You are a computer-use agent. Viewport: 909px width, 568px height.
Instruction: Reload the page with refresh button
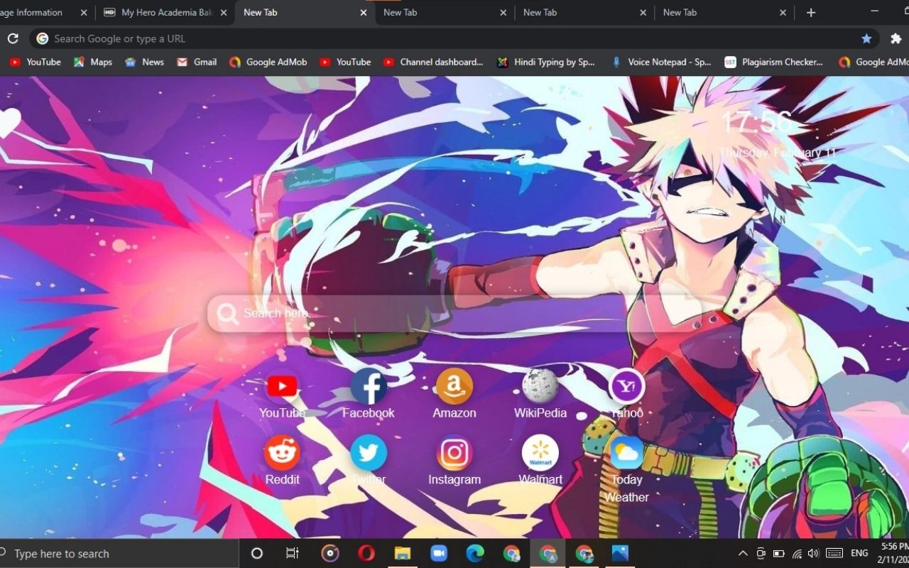point(12,38)
